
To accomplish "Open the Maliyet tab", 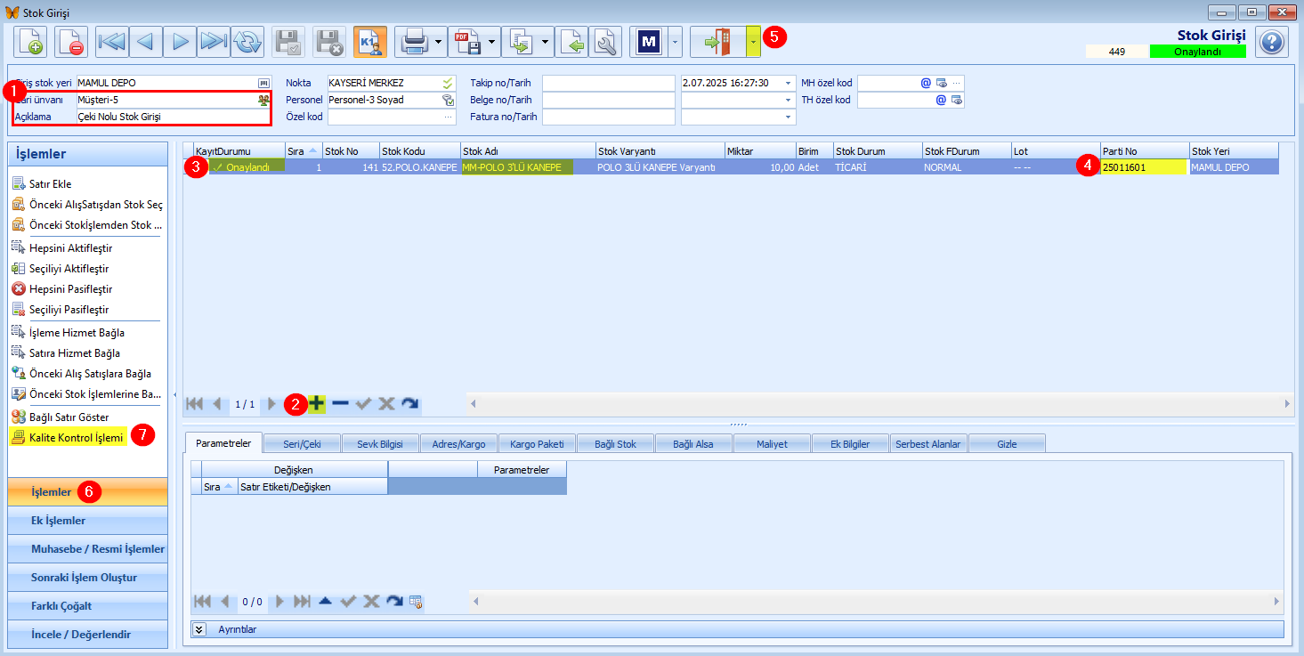I will tap(772, 443).
